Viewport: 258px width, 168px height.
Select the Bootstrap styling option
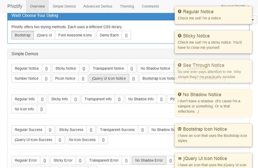pyautogui.click(x=23, y=35)
